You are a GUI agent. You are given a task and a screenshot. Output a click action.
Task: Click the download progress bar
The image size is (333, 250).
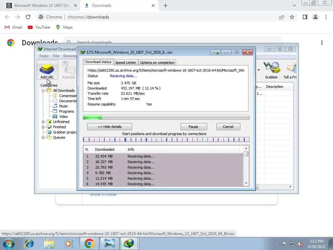coord(166,117)
